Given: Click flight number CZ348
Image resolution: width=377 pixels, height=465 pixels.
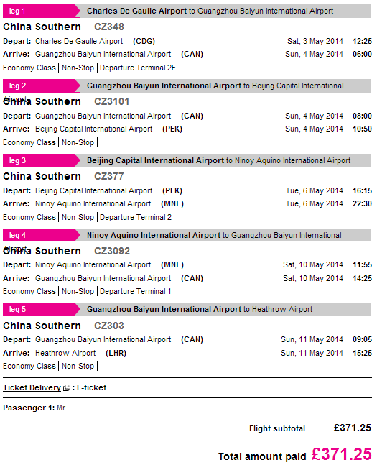Looking at the screenshot, I should click(x=108, y=27).
